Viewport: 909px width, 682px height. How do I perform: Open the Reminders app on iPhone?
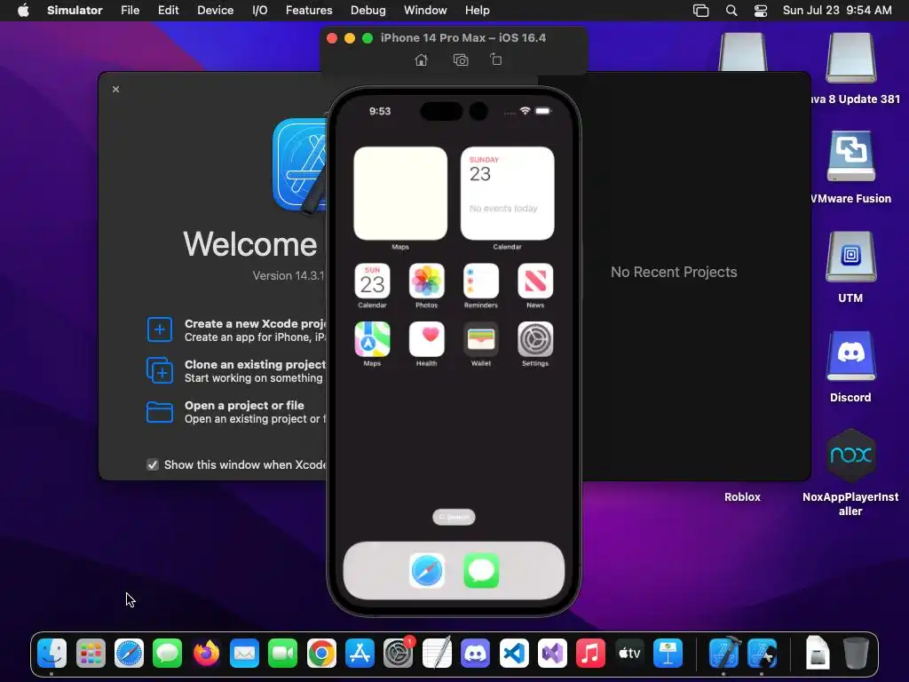pos(481,282)
